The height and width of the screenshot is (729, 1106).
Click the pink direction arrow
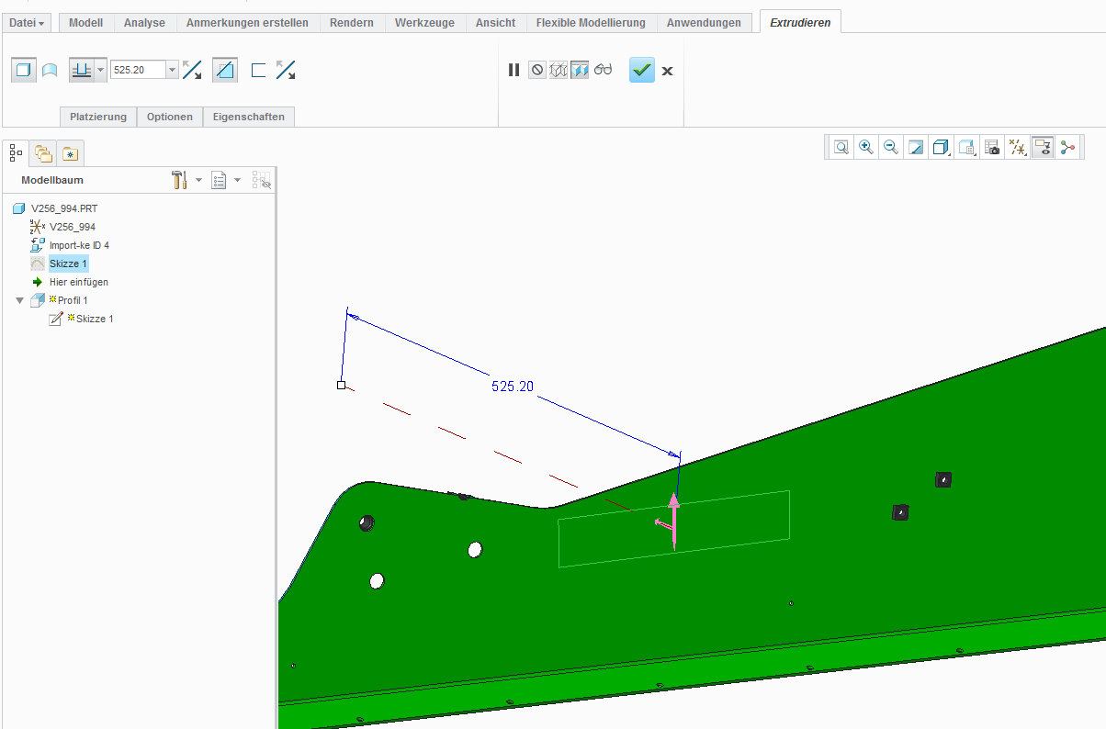tap(673, 521)
